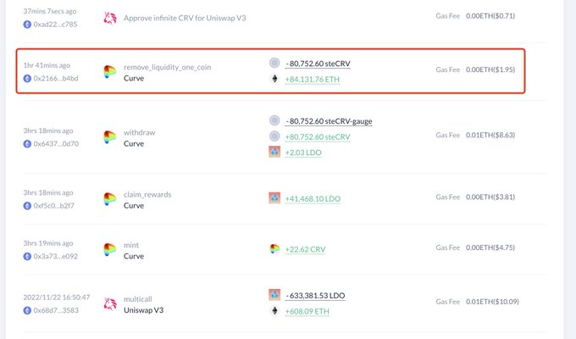The height and width of the screenshot is (339, 576).
Task: Open transaction hash 0x3a73...e092
Action: 55,256
